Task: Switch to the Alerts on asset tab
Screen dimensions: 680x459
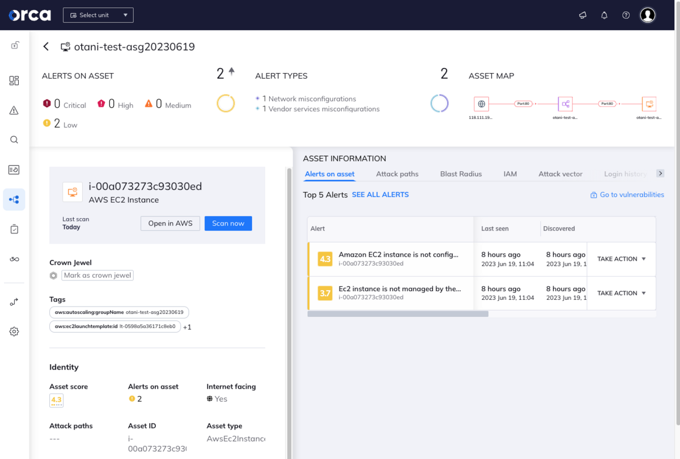Action: click(x=330, y=174)
